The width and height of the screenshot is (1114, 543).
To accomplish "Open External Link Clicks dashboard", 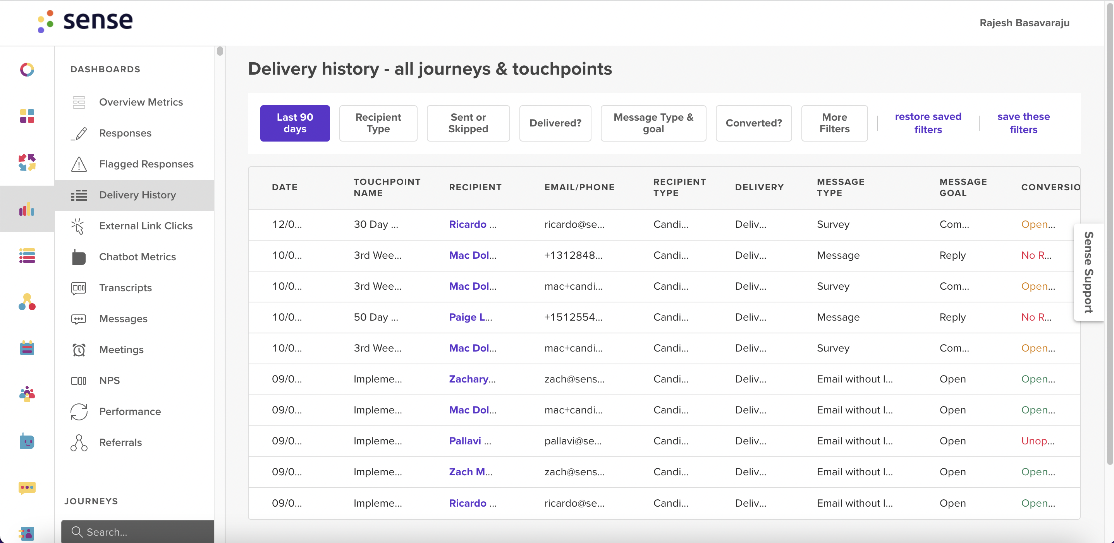I will pos(146,226).
